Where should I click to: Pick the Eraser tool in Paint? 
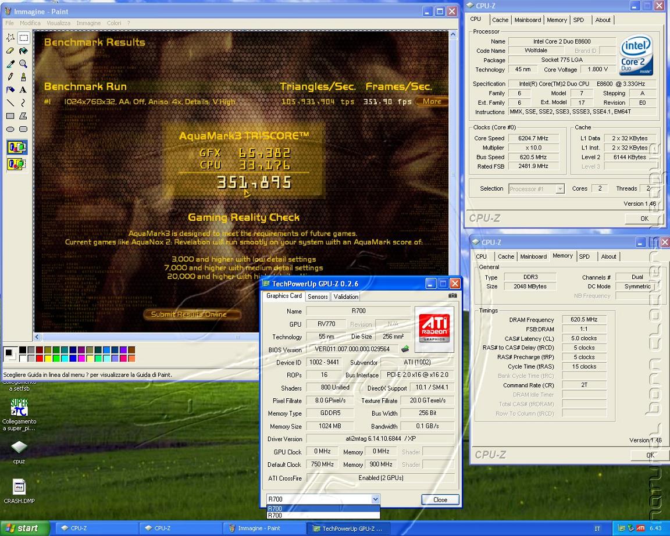click(x=10, y=51)
